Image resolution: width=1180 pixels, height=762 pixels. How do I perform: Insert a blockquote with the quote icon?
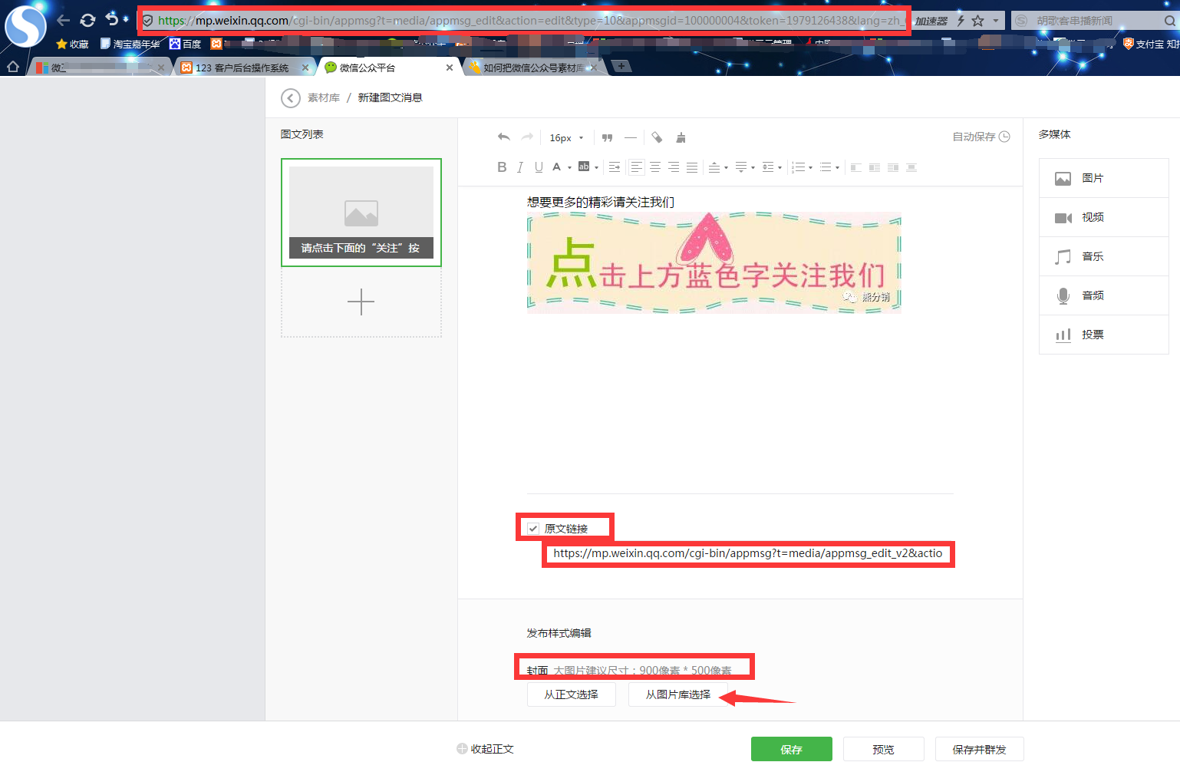(x=607, y=138)
